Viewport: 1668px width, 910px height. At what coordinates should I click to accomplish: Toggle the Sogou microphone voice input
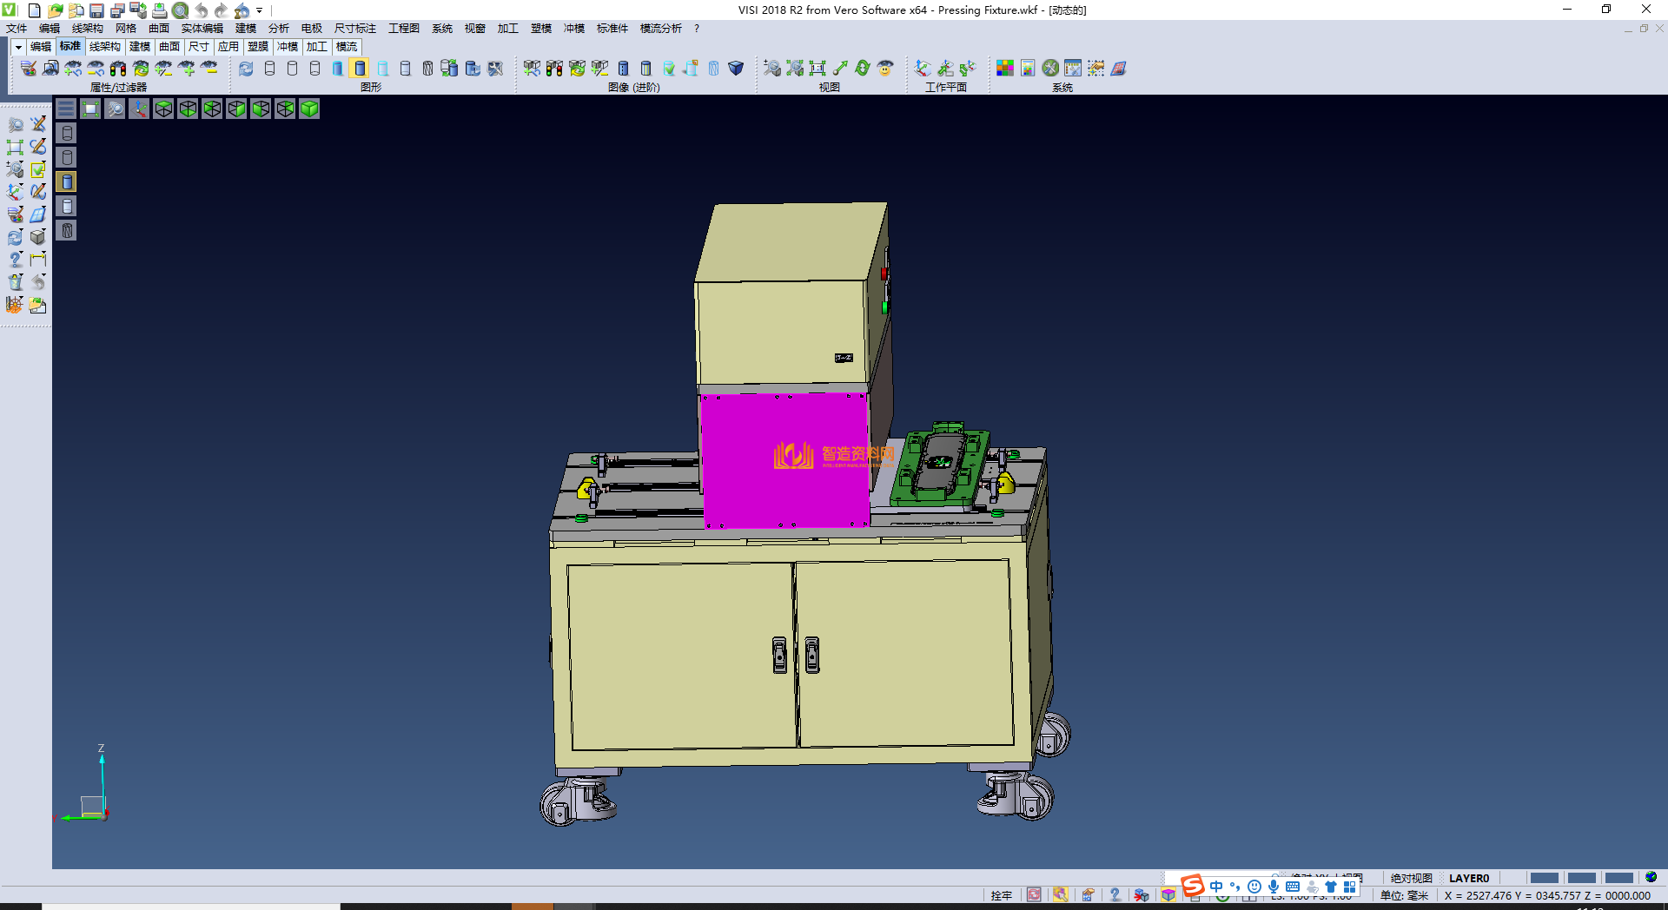[x=1273, y=887]
